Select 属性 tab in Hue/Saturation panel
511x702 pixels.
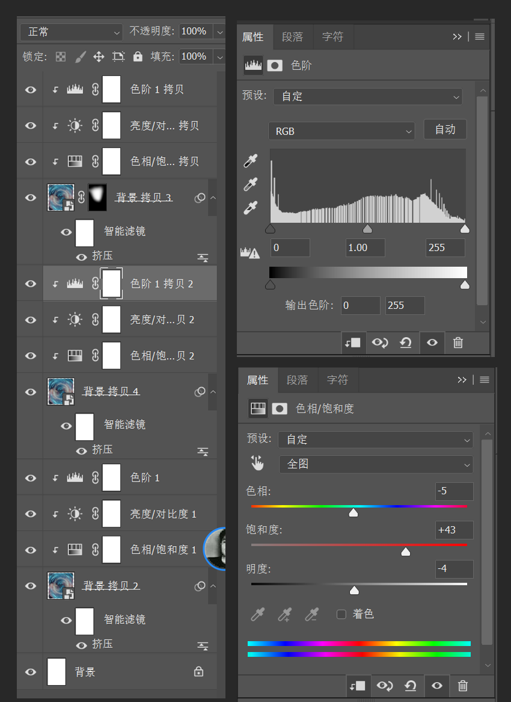[258, 380]
